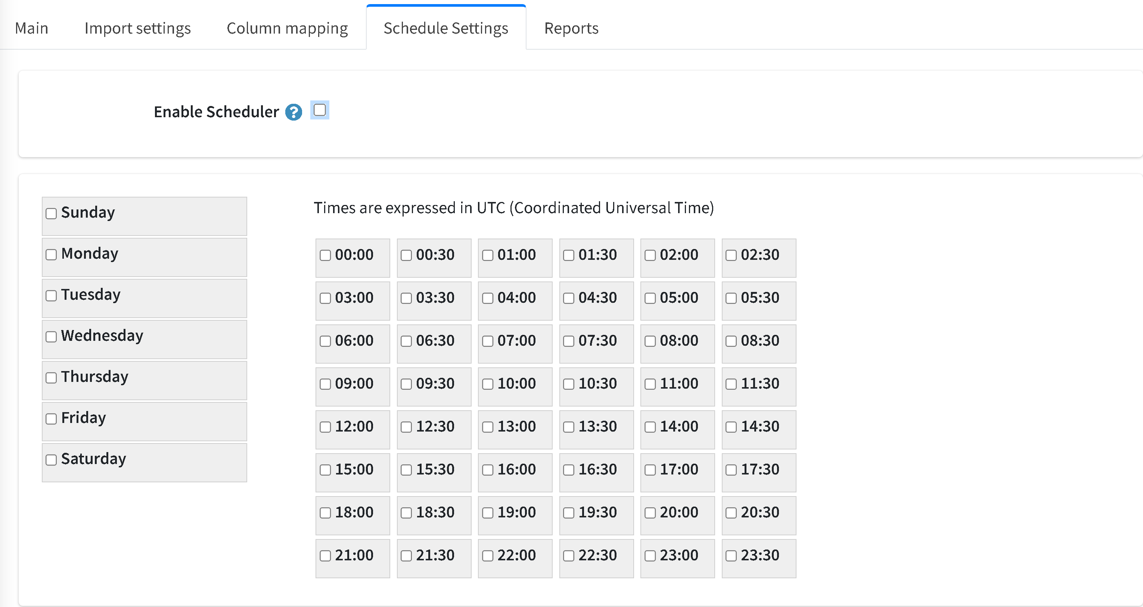Select the Wednesday checkbox
Viewport: 1143px width, 607px height.
click(x=52, y=337)
